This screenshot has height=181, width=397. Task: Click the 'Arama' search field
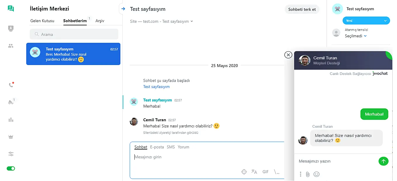coord(74,34)
